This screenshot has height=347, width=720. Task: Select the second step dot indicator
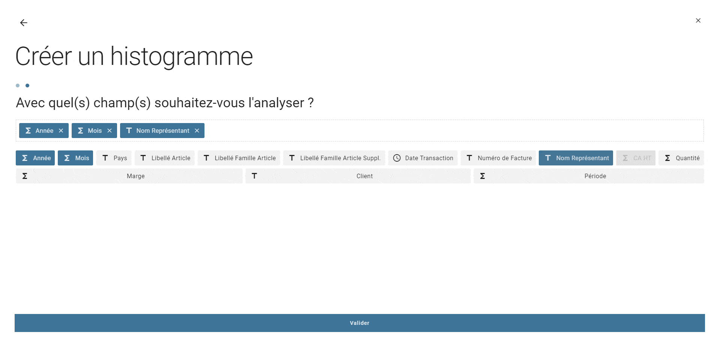pyautogui.click(x=27, y=86)
